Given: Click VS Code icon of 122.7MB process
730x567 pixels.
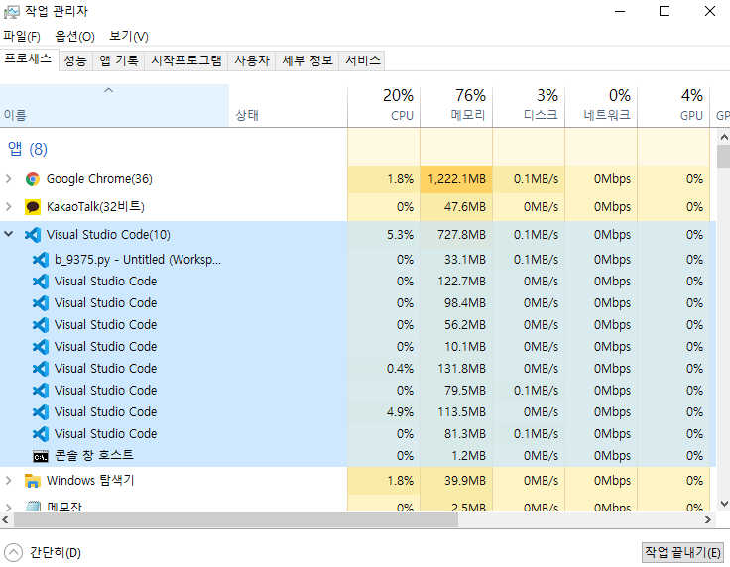Looking at the screenshot, I should [x=41, y=282].
